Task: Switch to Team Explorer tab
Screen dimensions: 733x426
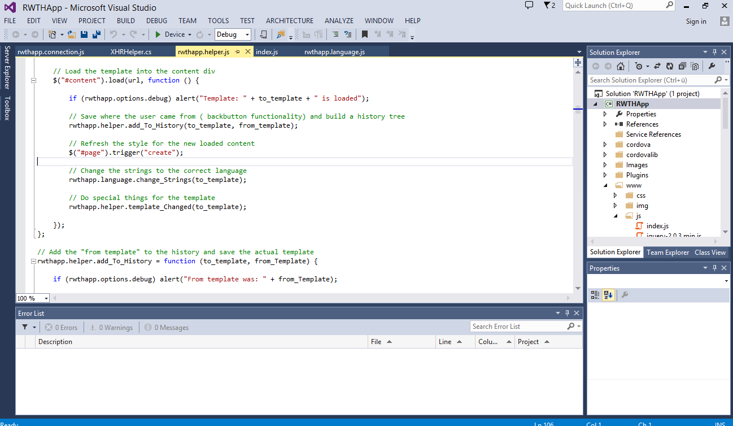Action: coord(668,253)
